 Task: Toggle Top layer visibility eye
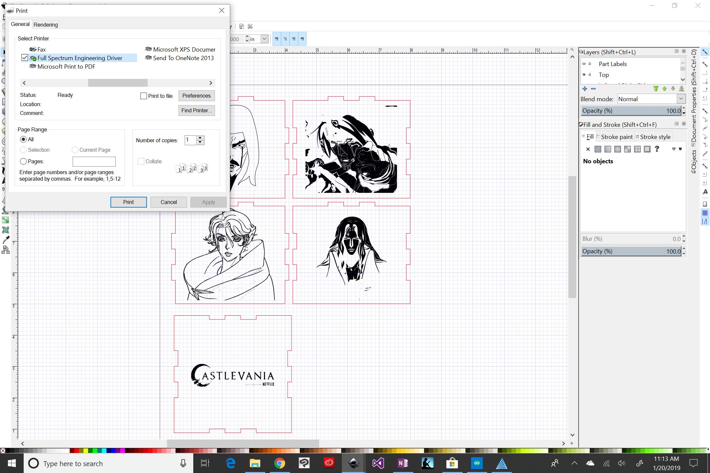584,75
